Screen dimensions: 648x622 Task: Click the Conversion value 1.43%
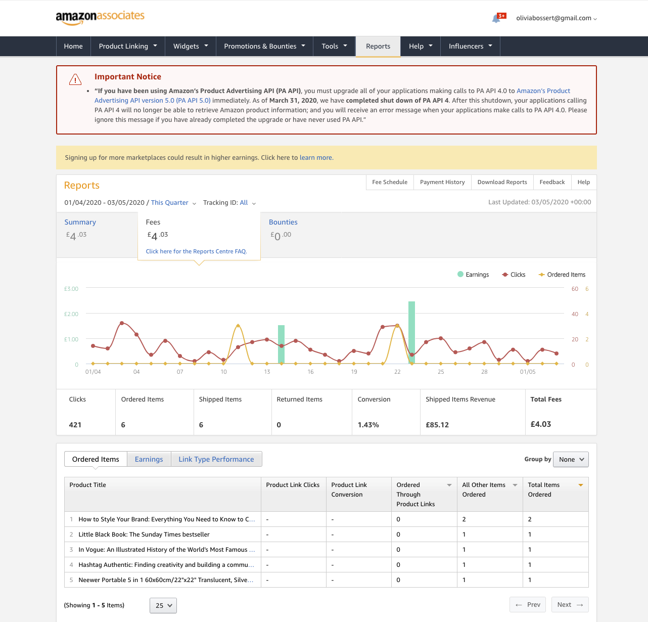click(x=368, y=425)
